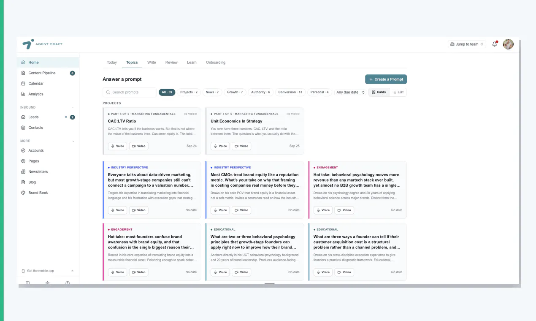Open the CAC:LTV Ratio card title
Screen dimensions: 536x321
coord(122,121)
